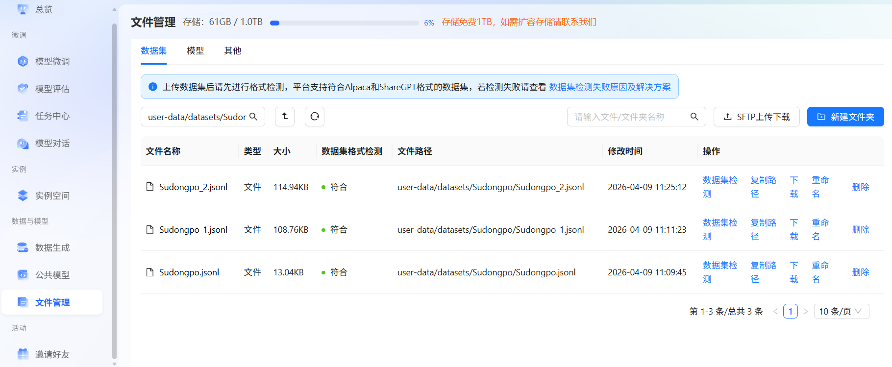
Task: Open 数据生成 in the sidebar
Action: pyautogui.click(x=52, y=247)
